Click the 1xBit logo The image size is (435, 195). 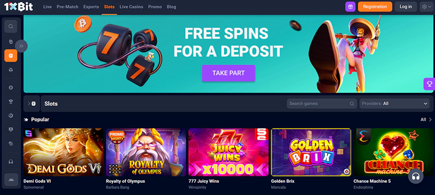coord(18,7)
